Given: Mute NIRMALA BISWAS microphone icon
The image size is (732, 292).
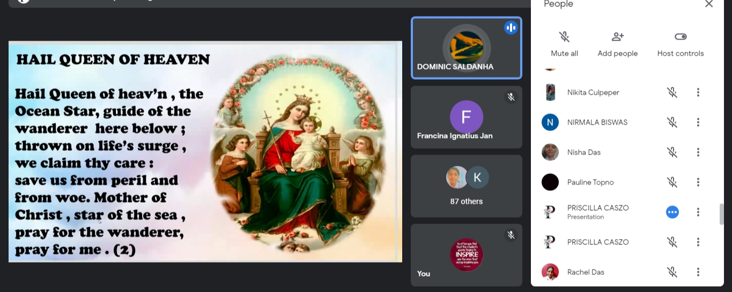Looking at the screenshot, I should (x=672, y=122).
